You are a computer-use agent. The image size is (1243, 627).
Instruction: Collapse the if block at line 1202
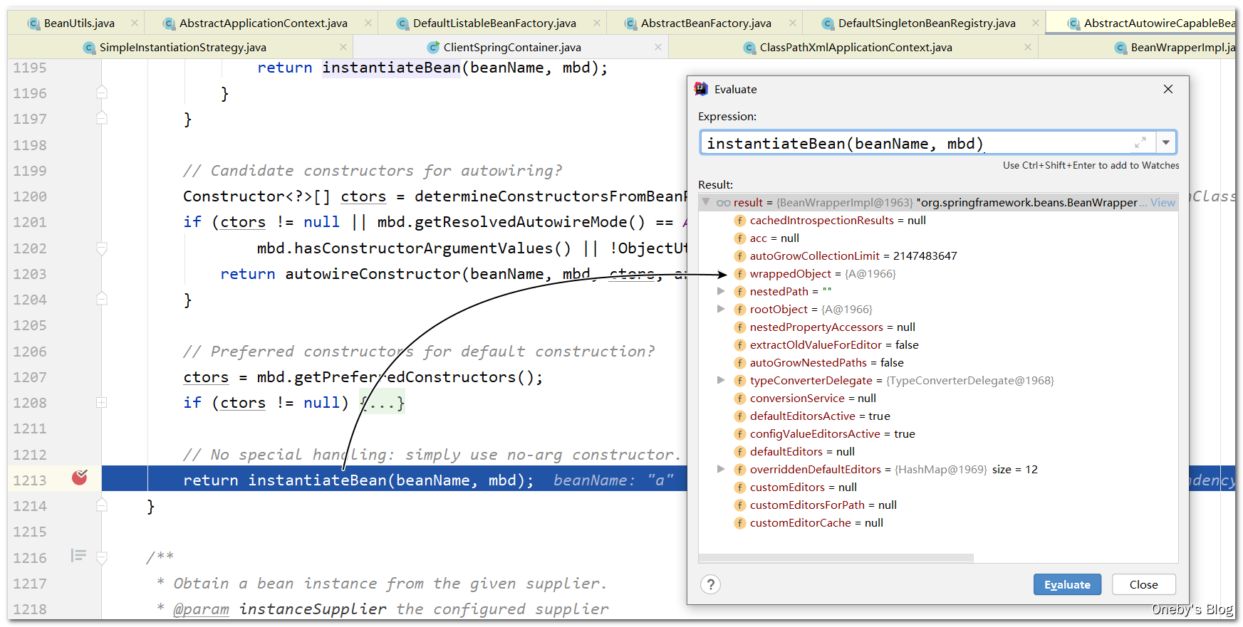[x=102, y=248]
